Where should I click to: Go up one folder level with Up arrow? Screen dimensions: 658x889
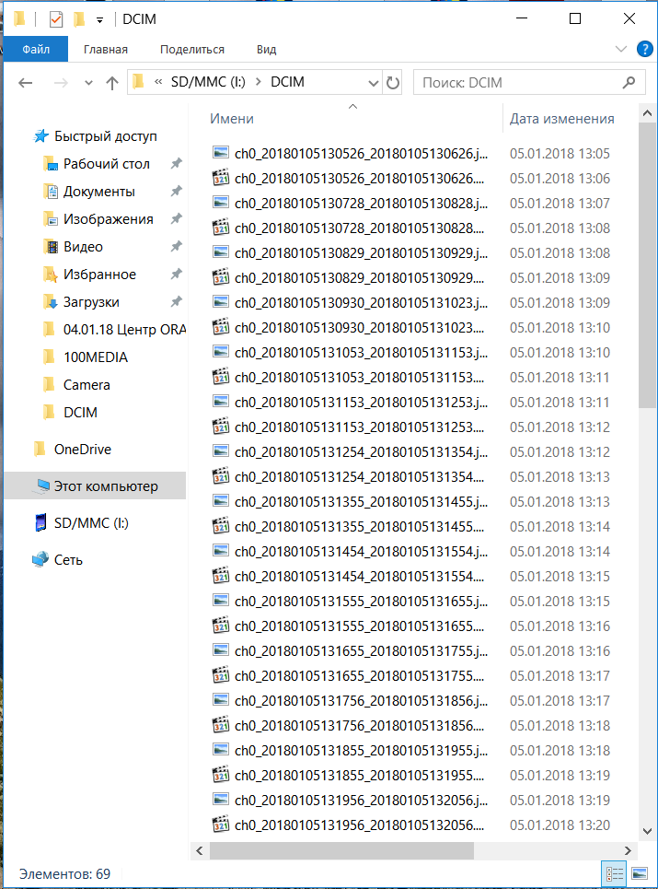tap(112, 83)
